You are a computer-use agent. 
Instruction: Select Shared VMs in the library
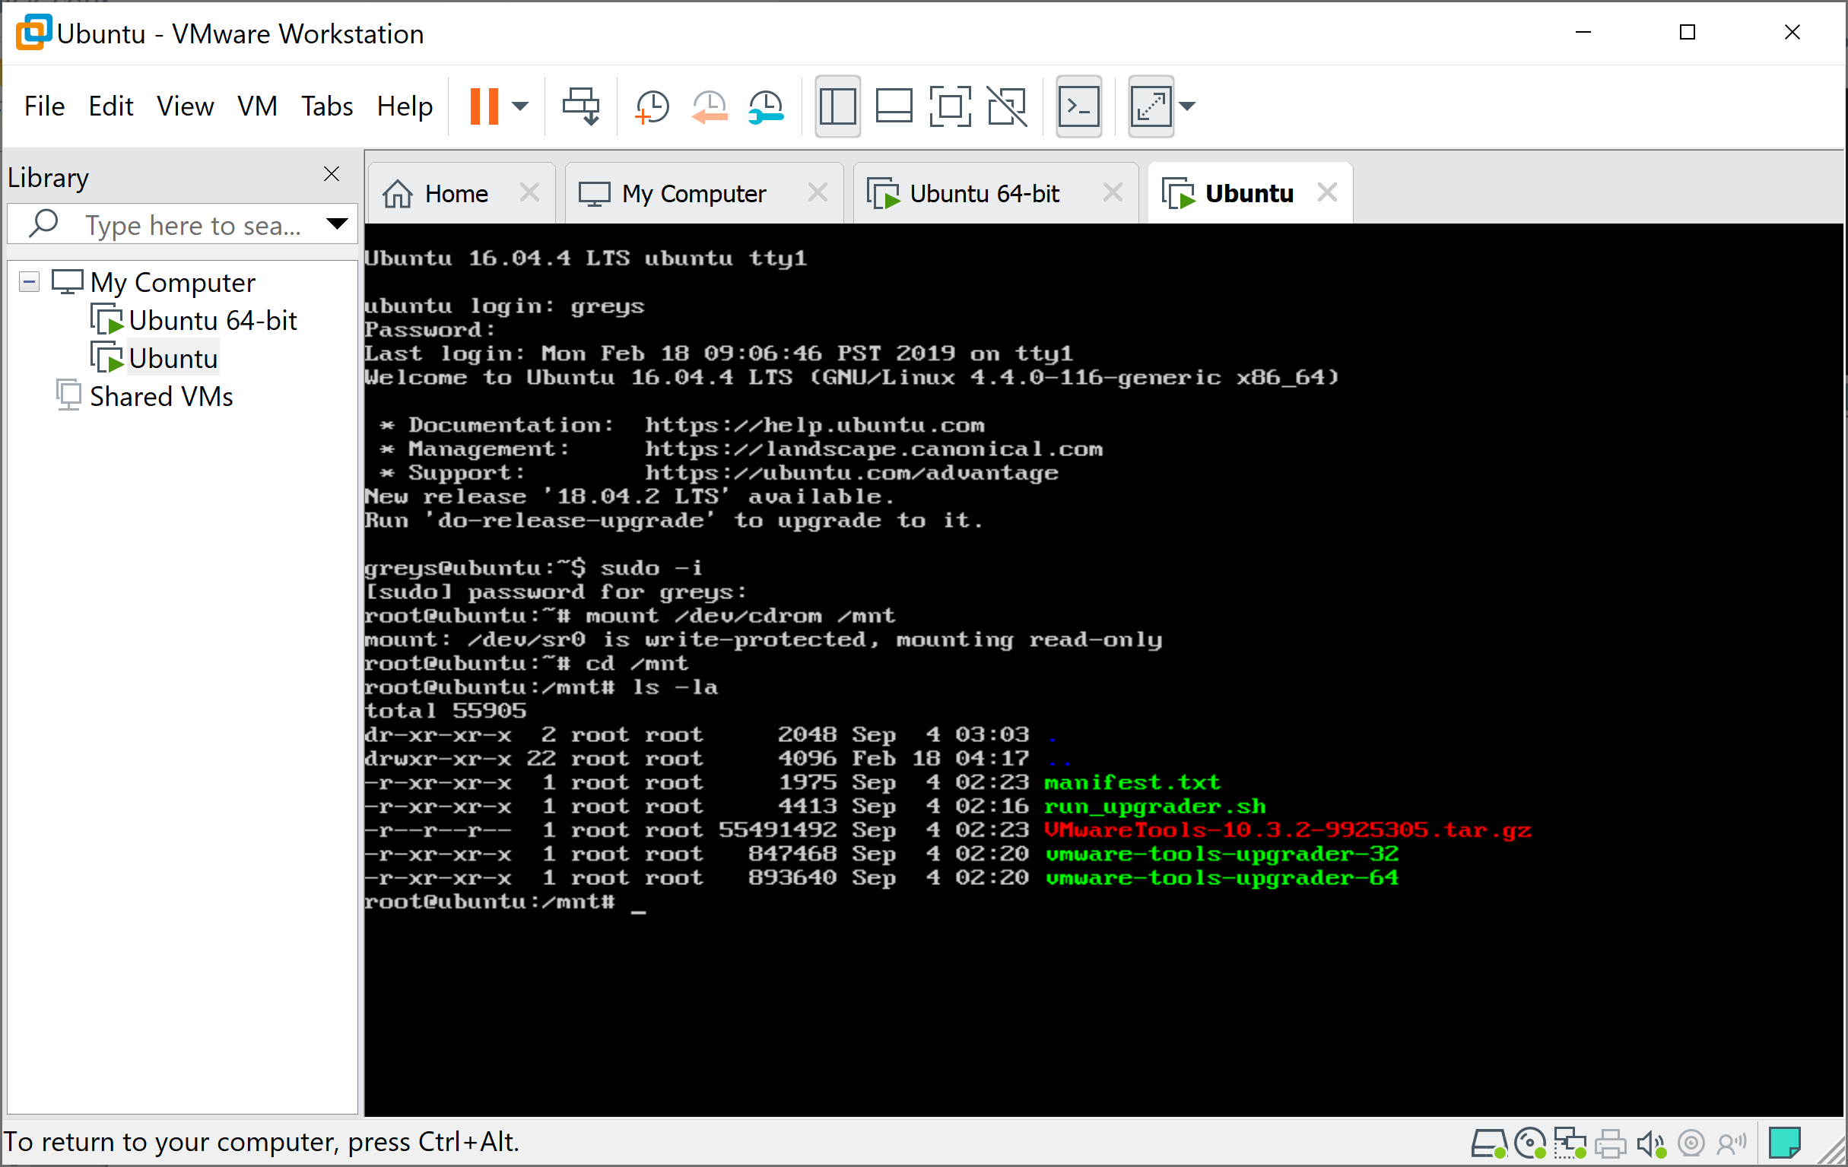[x=161, y=397]
